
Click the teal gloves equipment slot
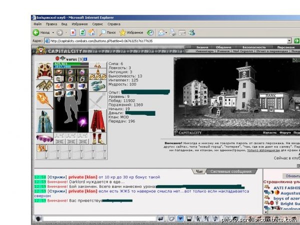point(98,86)
